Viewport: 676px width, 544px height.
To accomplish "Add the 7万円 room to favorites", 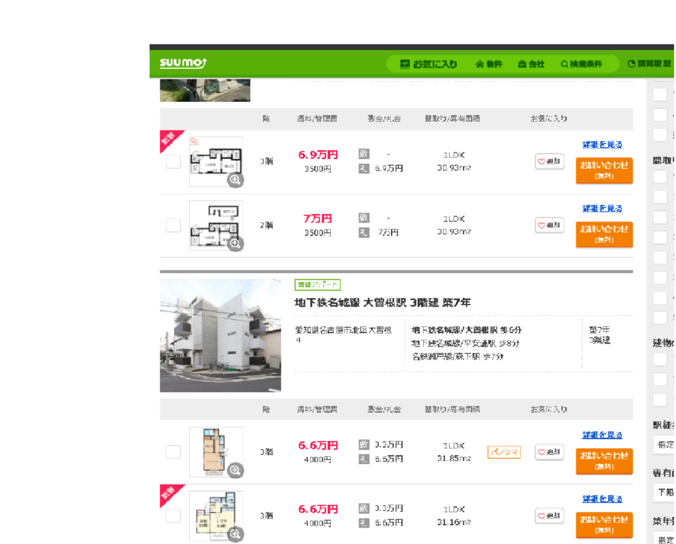I will point(549,226).
